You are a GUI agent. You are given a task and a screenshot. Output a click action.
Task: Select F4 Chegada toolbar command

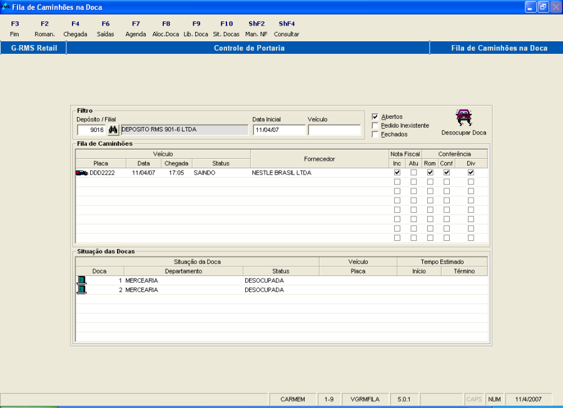click(x=75, y=29)
